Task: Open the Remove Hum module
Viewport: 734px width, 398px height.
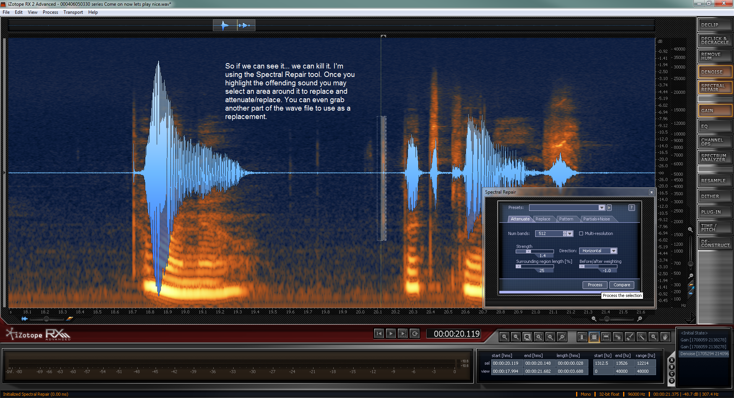Action: pos(715,56)
